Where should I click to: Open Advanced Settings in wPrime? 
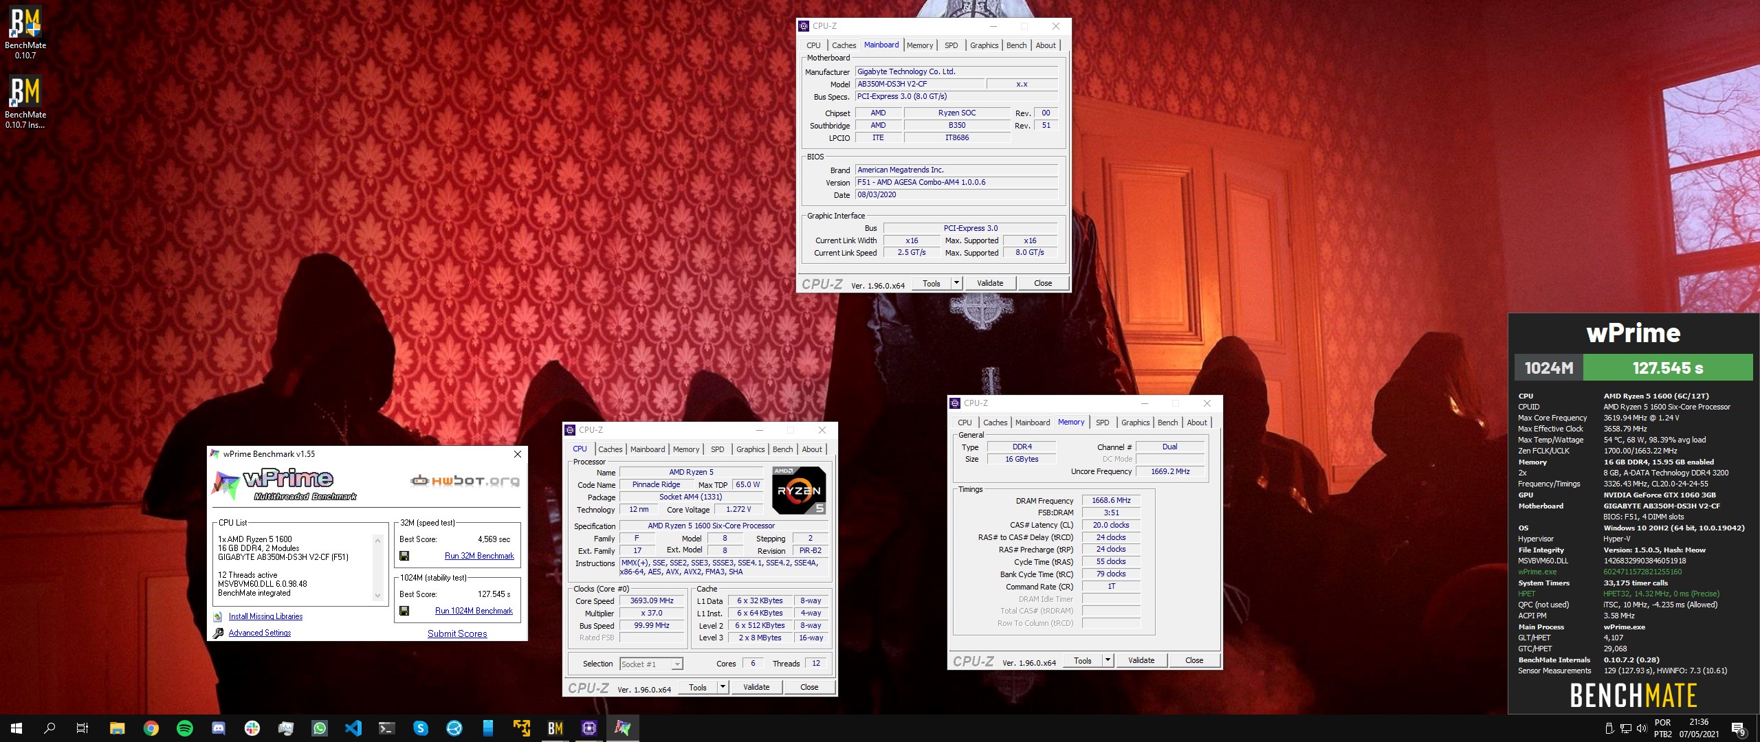(x=260, y=633)
